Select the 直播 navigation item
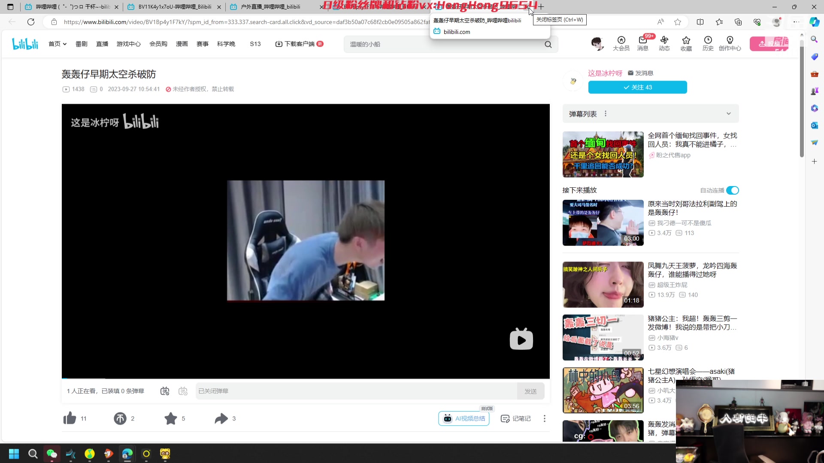This screenshot has height=463, width=824. [x=102, y=44]
